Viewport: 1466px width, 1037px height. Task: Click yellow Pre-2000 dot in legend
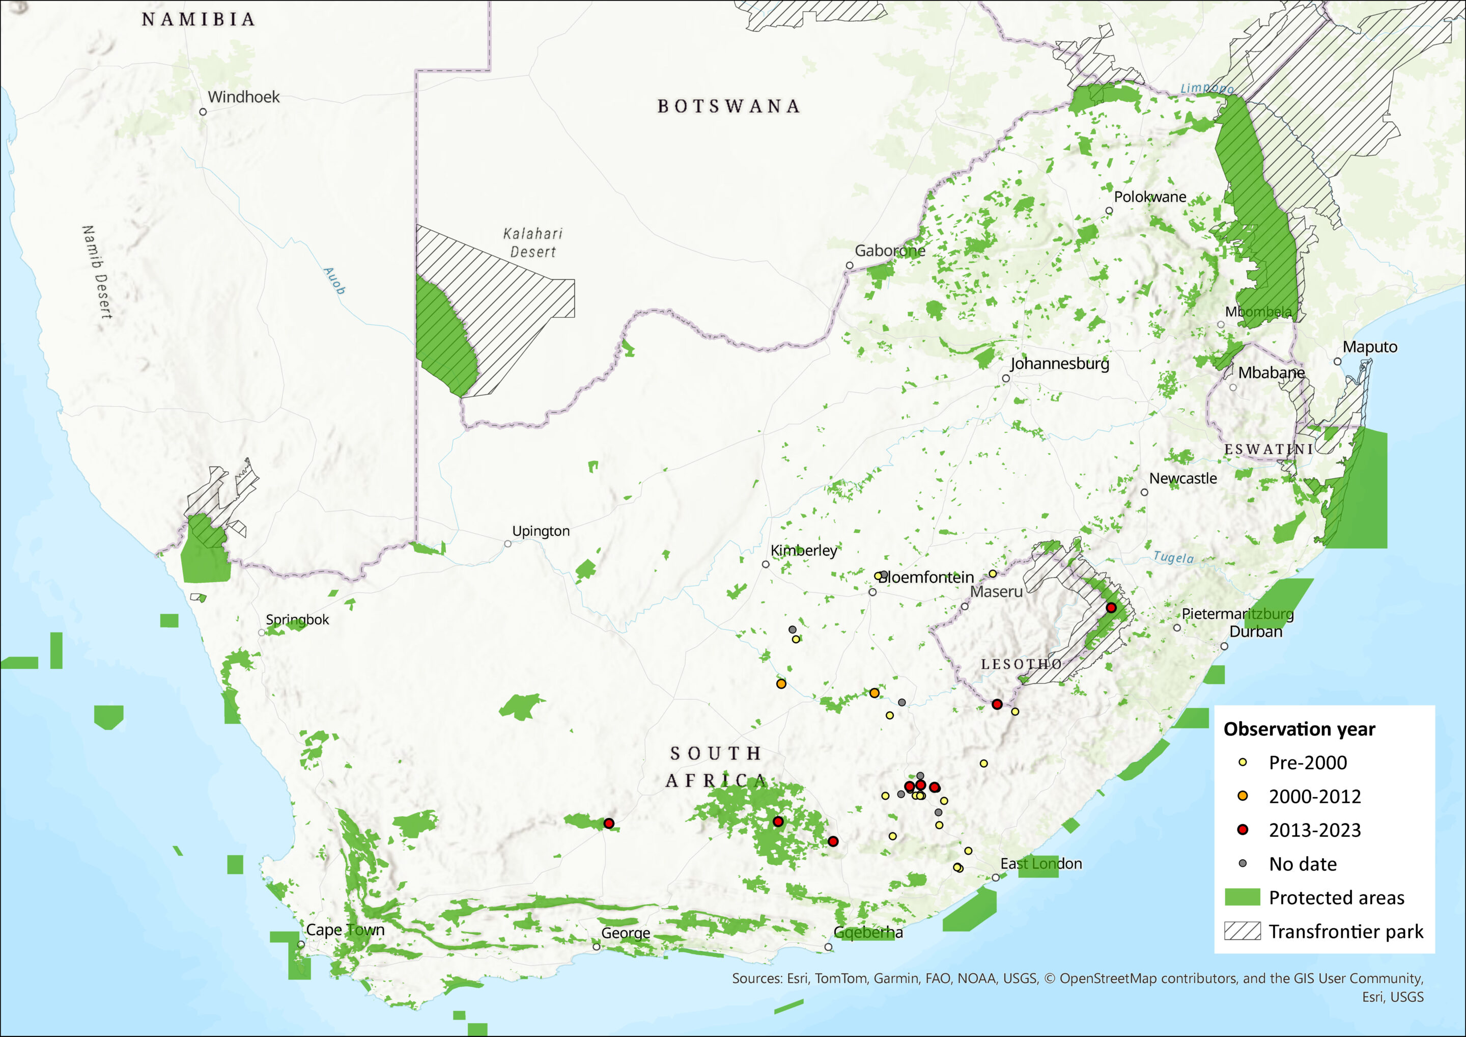coord(1243,762)
